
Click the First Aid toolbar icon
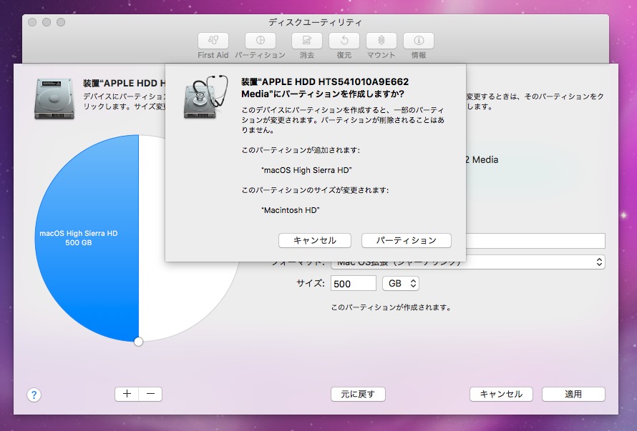pos(213,41)
